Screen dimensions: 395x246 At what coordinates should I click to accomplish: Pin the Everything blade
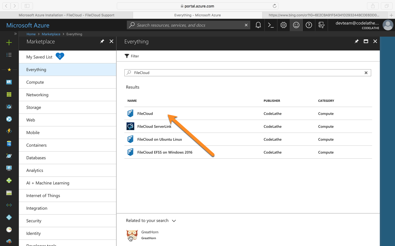(356, 42)
